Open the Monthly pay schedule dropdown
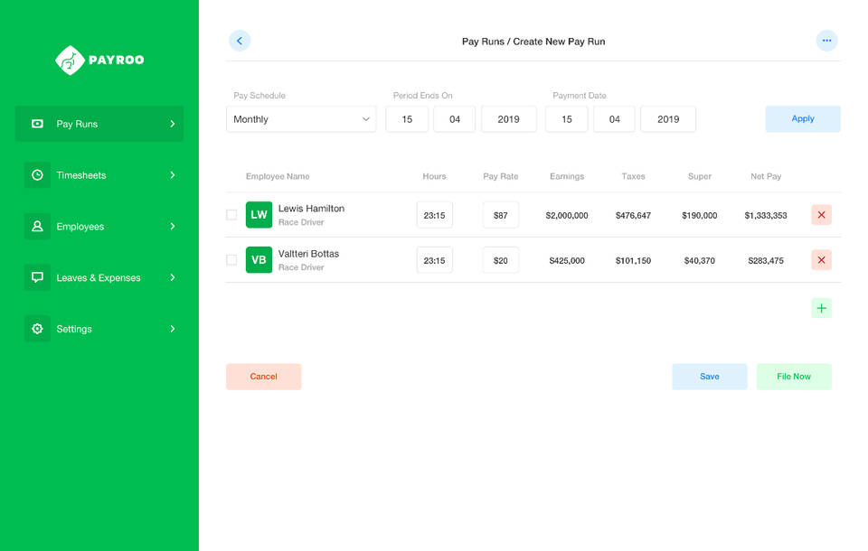Viewport: 868px width, 551px height. coord(301,119)
